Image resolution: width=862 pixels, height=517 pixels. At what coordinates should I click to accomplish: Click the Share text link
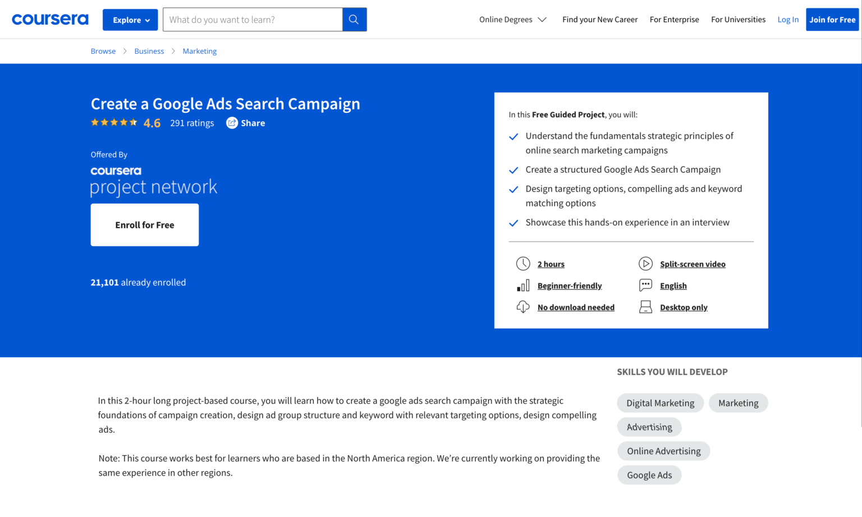click(x=253, y=123)
